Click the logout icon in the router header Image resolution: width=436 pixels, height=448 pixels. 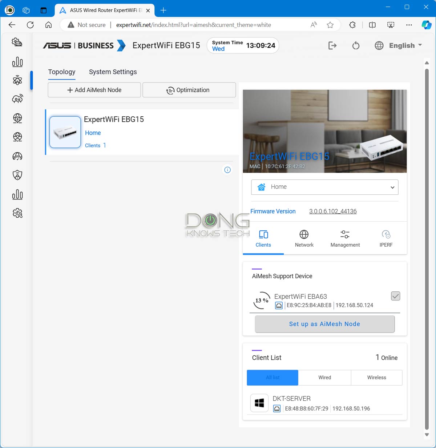pos(332,45)
